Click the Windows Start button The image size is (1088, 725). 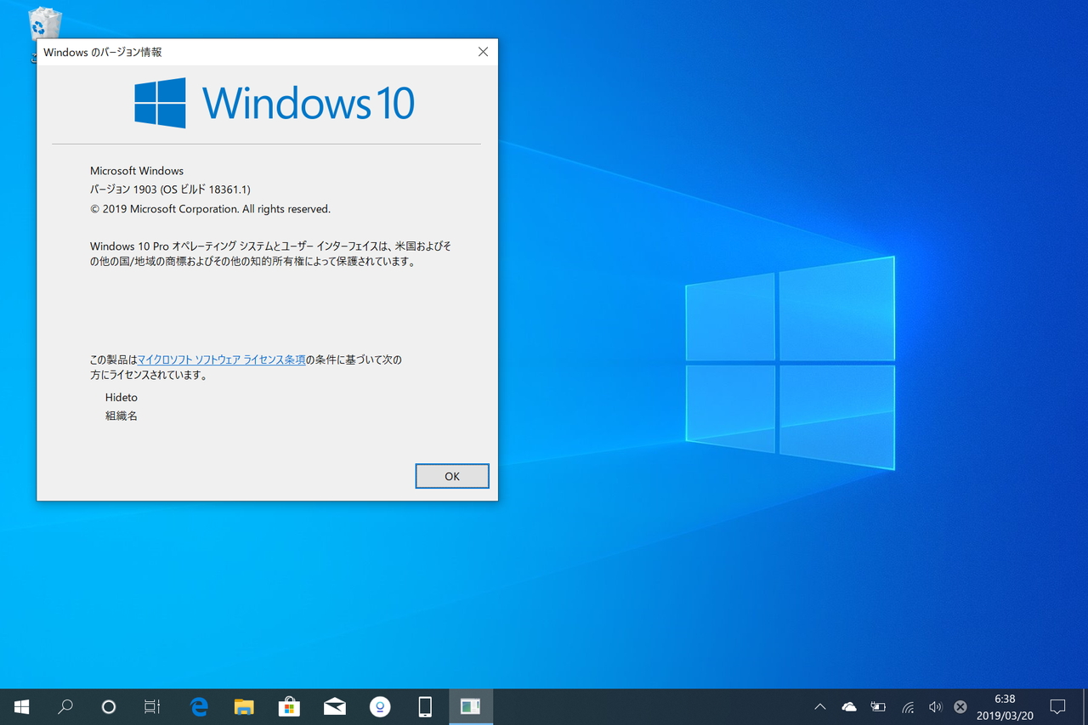[21, 706]
